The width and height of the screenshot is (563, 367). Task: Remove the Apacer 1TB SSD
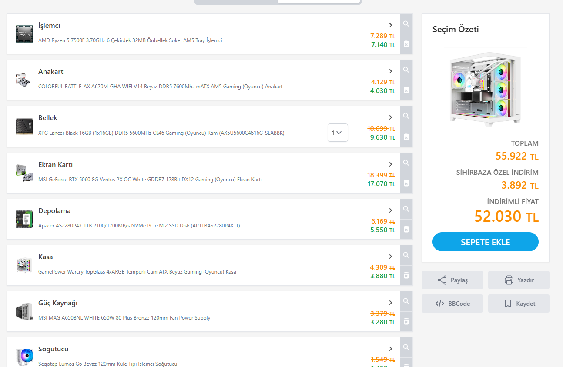(x=406, y=230)
